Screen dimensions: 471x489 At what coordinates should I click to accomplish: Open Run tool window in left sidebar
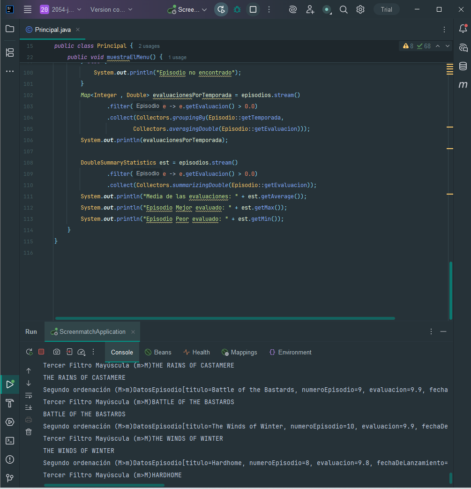click(x=10, y=384)
